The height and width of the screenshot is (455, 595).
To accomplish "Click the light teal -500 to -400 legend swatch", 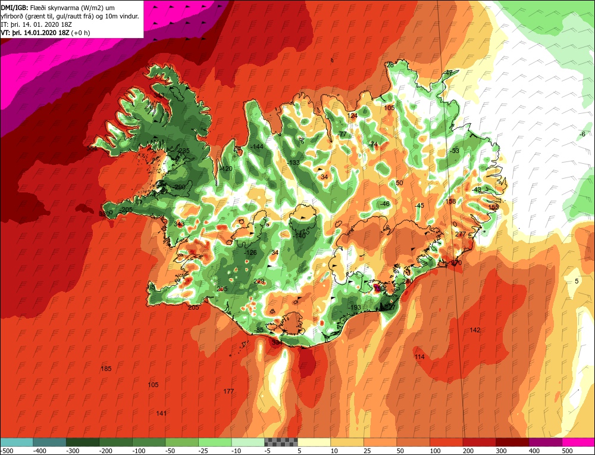I will (17, 442).
